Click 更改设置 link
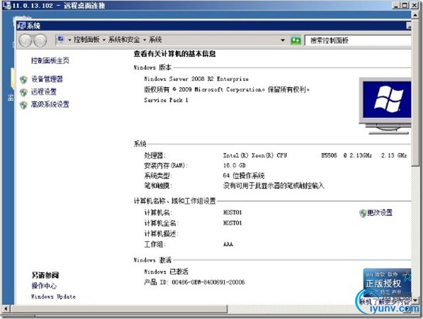Viewport: 423px width, 319px height. tap(380, 213)
